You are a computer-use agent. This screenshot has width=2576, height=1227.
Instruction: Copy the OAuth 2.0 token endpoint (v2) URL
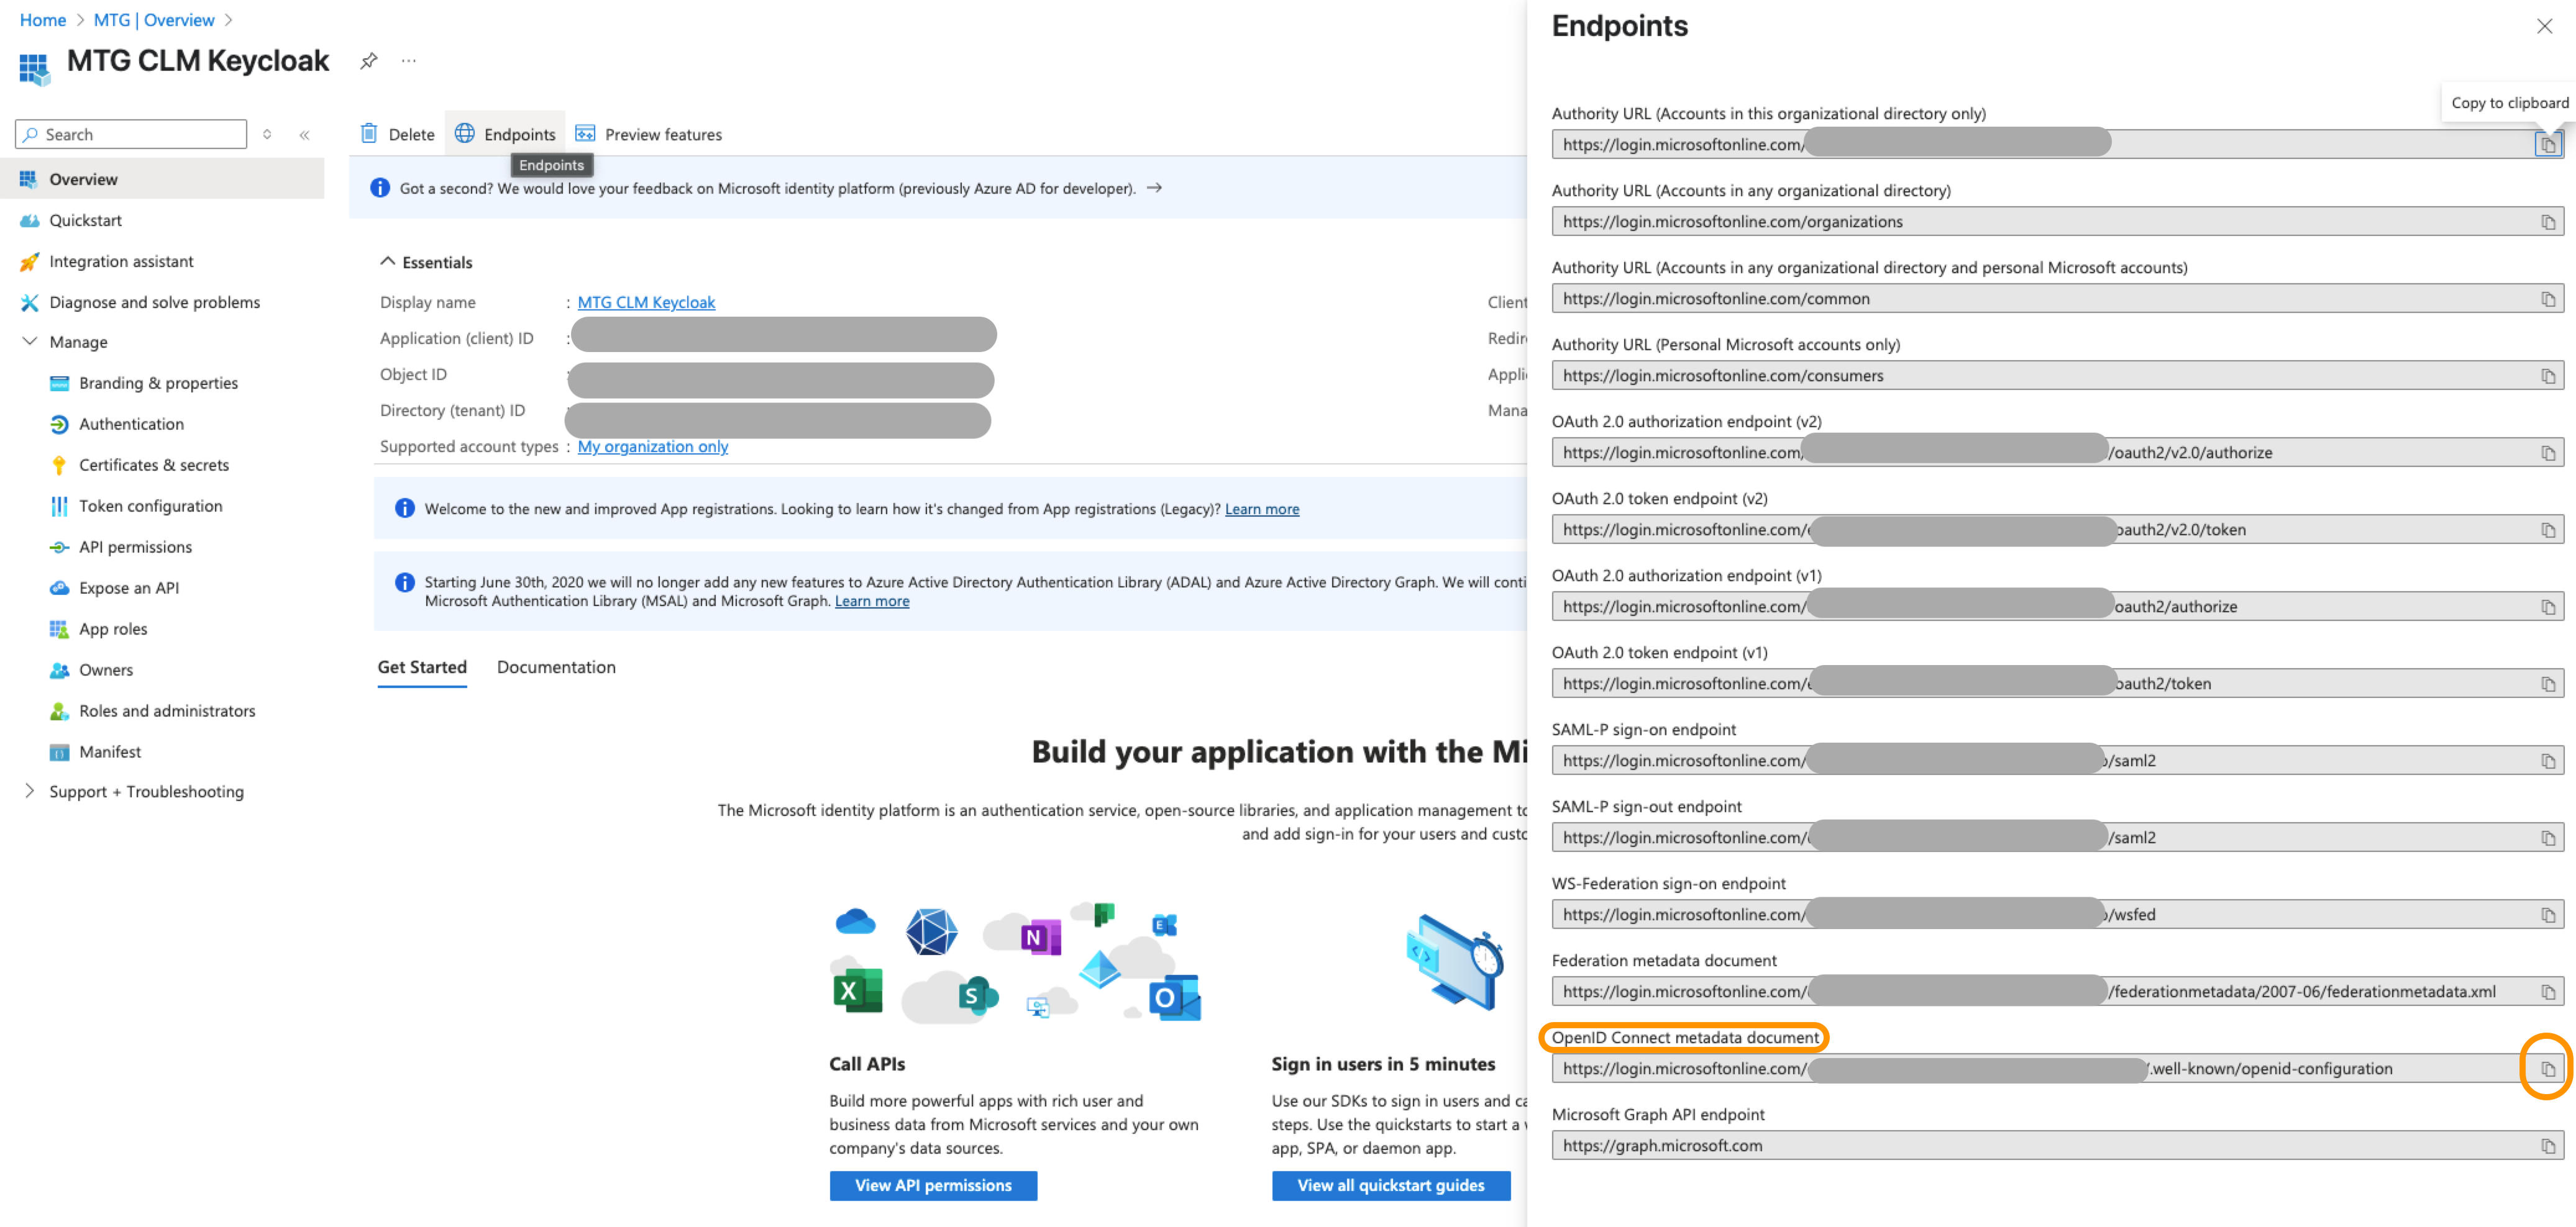click(2547, 530)
